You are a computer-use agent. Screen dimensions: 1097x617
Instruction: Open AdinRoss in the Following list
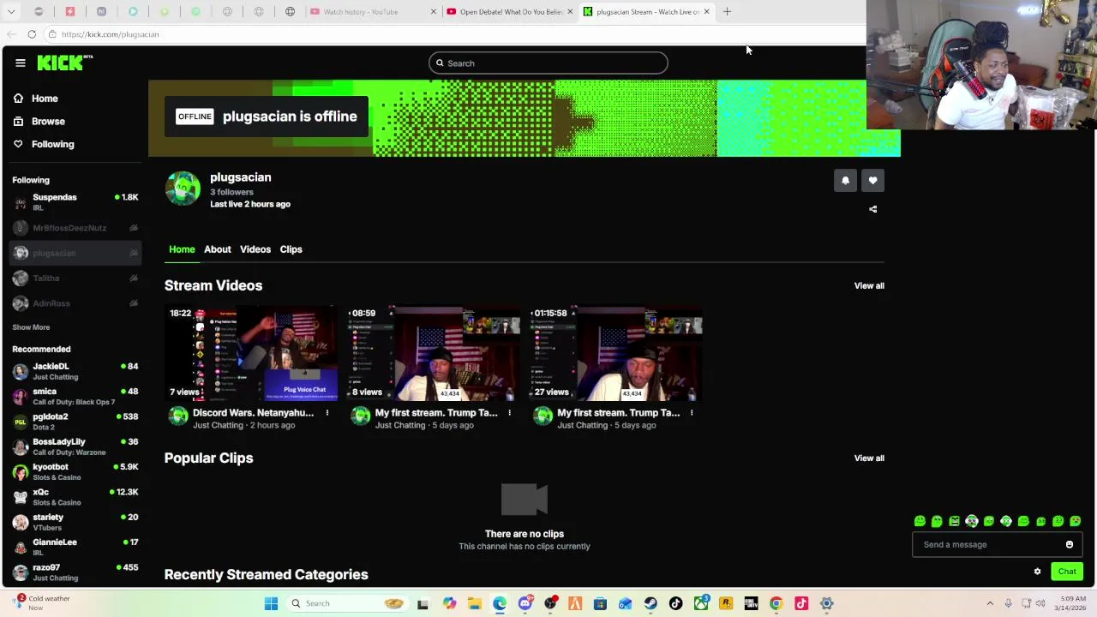click(x=75, y=303)
